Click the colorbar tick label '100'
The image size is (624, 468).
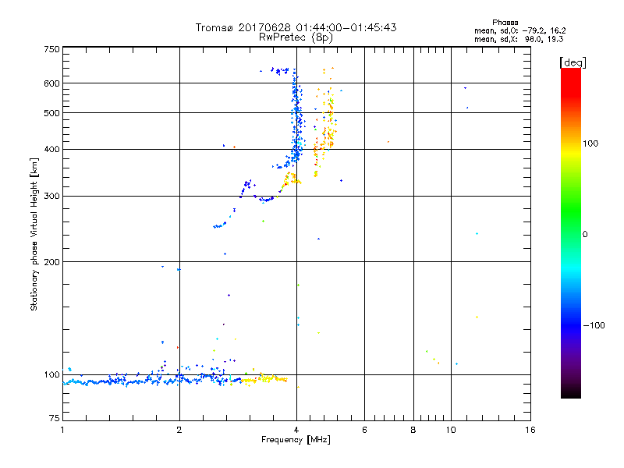(590, 144)
